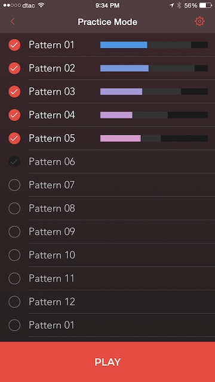This screenshot has width=215, height=382.
Task: Deselect Pattern 05 checkmark
Action: click(x=14, y=138)
